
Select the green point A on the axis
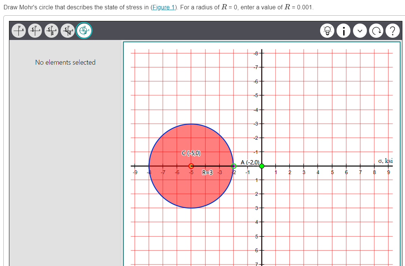pyautogui.click(x=234, y=166)
